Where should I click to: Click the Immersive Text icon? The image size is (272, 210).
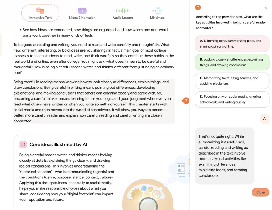point(40,11)
